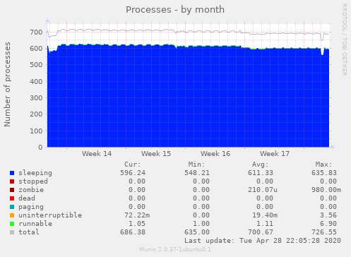Click total average value 700.67
The width and height of the screenshot is (351, 257).
[261, 232]
